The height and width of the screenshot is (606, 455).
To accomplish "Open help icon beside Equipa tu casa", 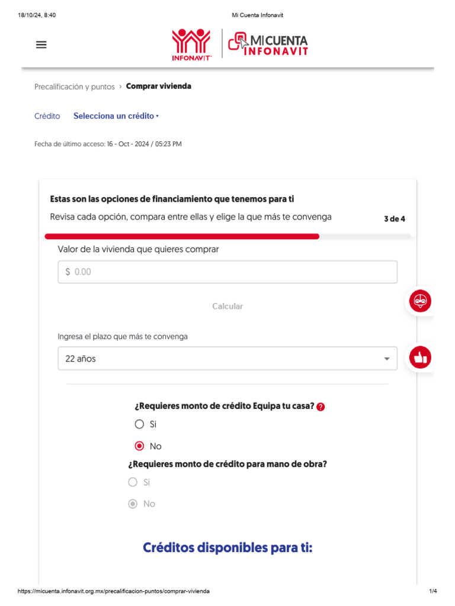I will pyautogui.click(x=321, y=407).
